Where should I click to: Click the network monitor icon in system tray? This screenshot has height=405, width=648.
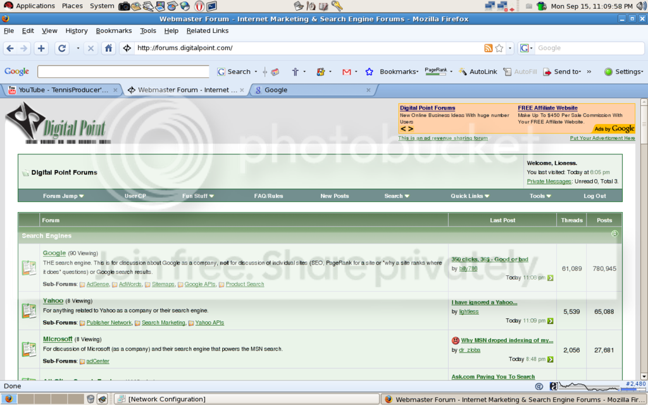point(490,6)
